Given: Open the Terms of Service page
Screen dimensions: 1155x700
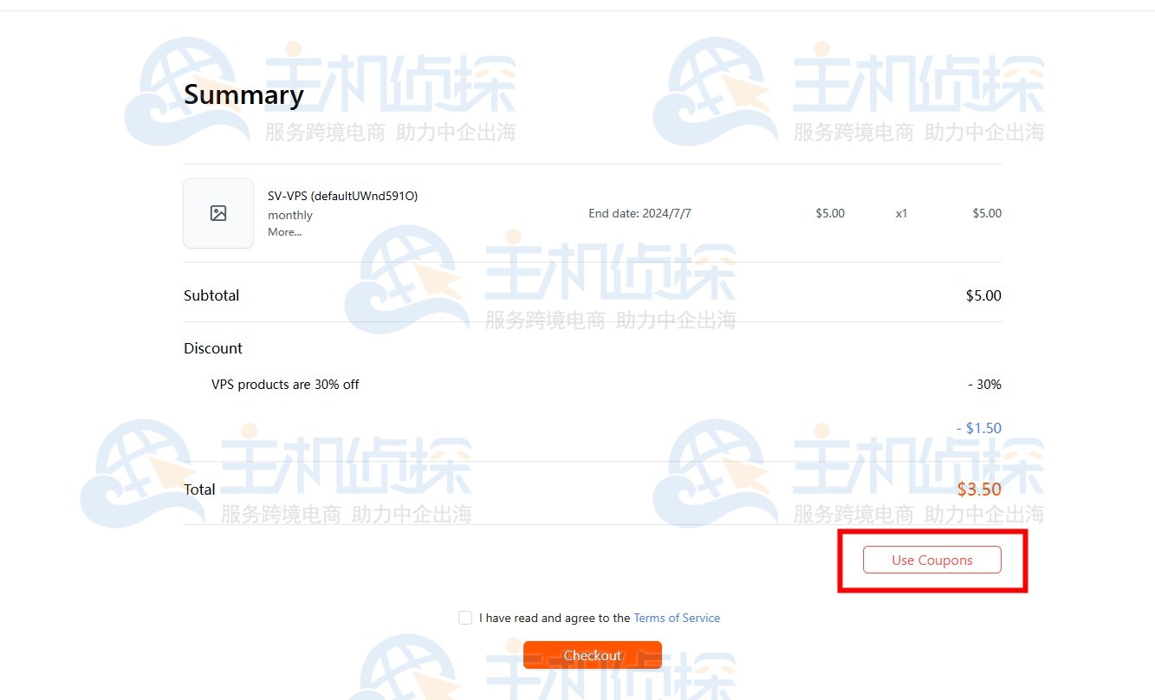Looking at the screenshot, I should pos(677,617).
